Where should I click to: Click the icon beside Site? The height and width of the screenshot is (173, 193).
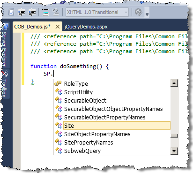pyautogui.click(x=59, y=125)
